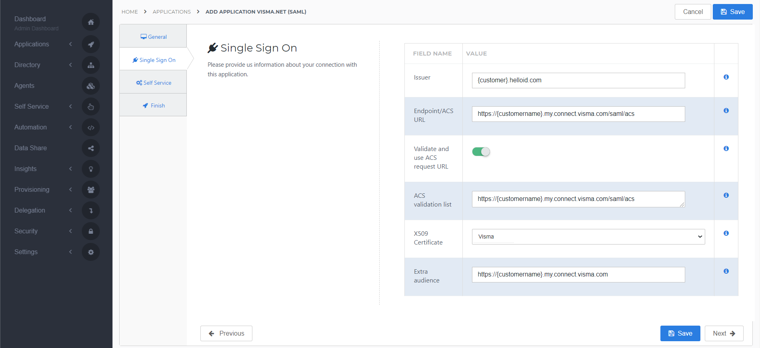The height and width of the screenshot is (348, 760).
Task: Open the X509 Certificate dropdown
Action: [588, 237]
